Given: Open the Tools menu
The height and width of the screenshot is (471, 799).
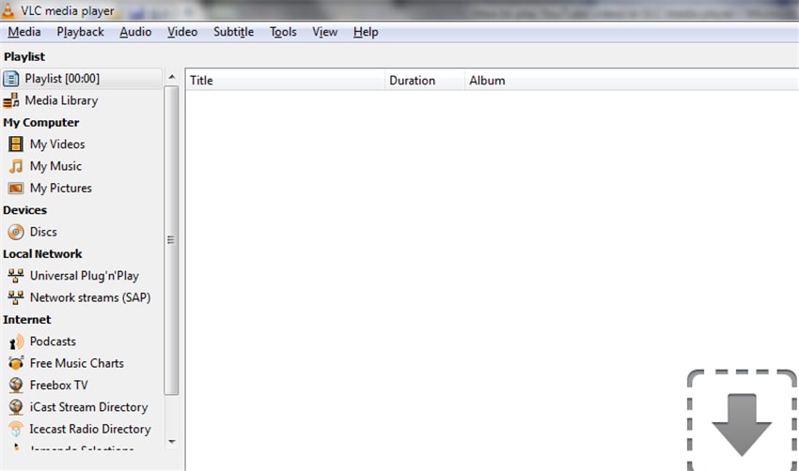Looking at the screenshot, I should (283, 32).
